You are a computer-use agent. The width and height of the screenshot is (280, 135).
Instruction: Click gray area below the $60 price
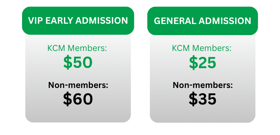(78, 114)
